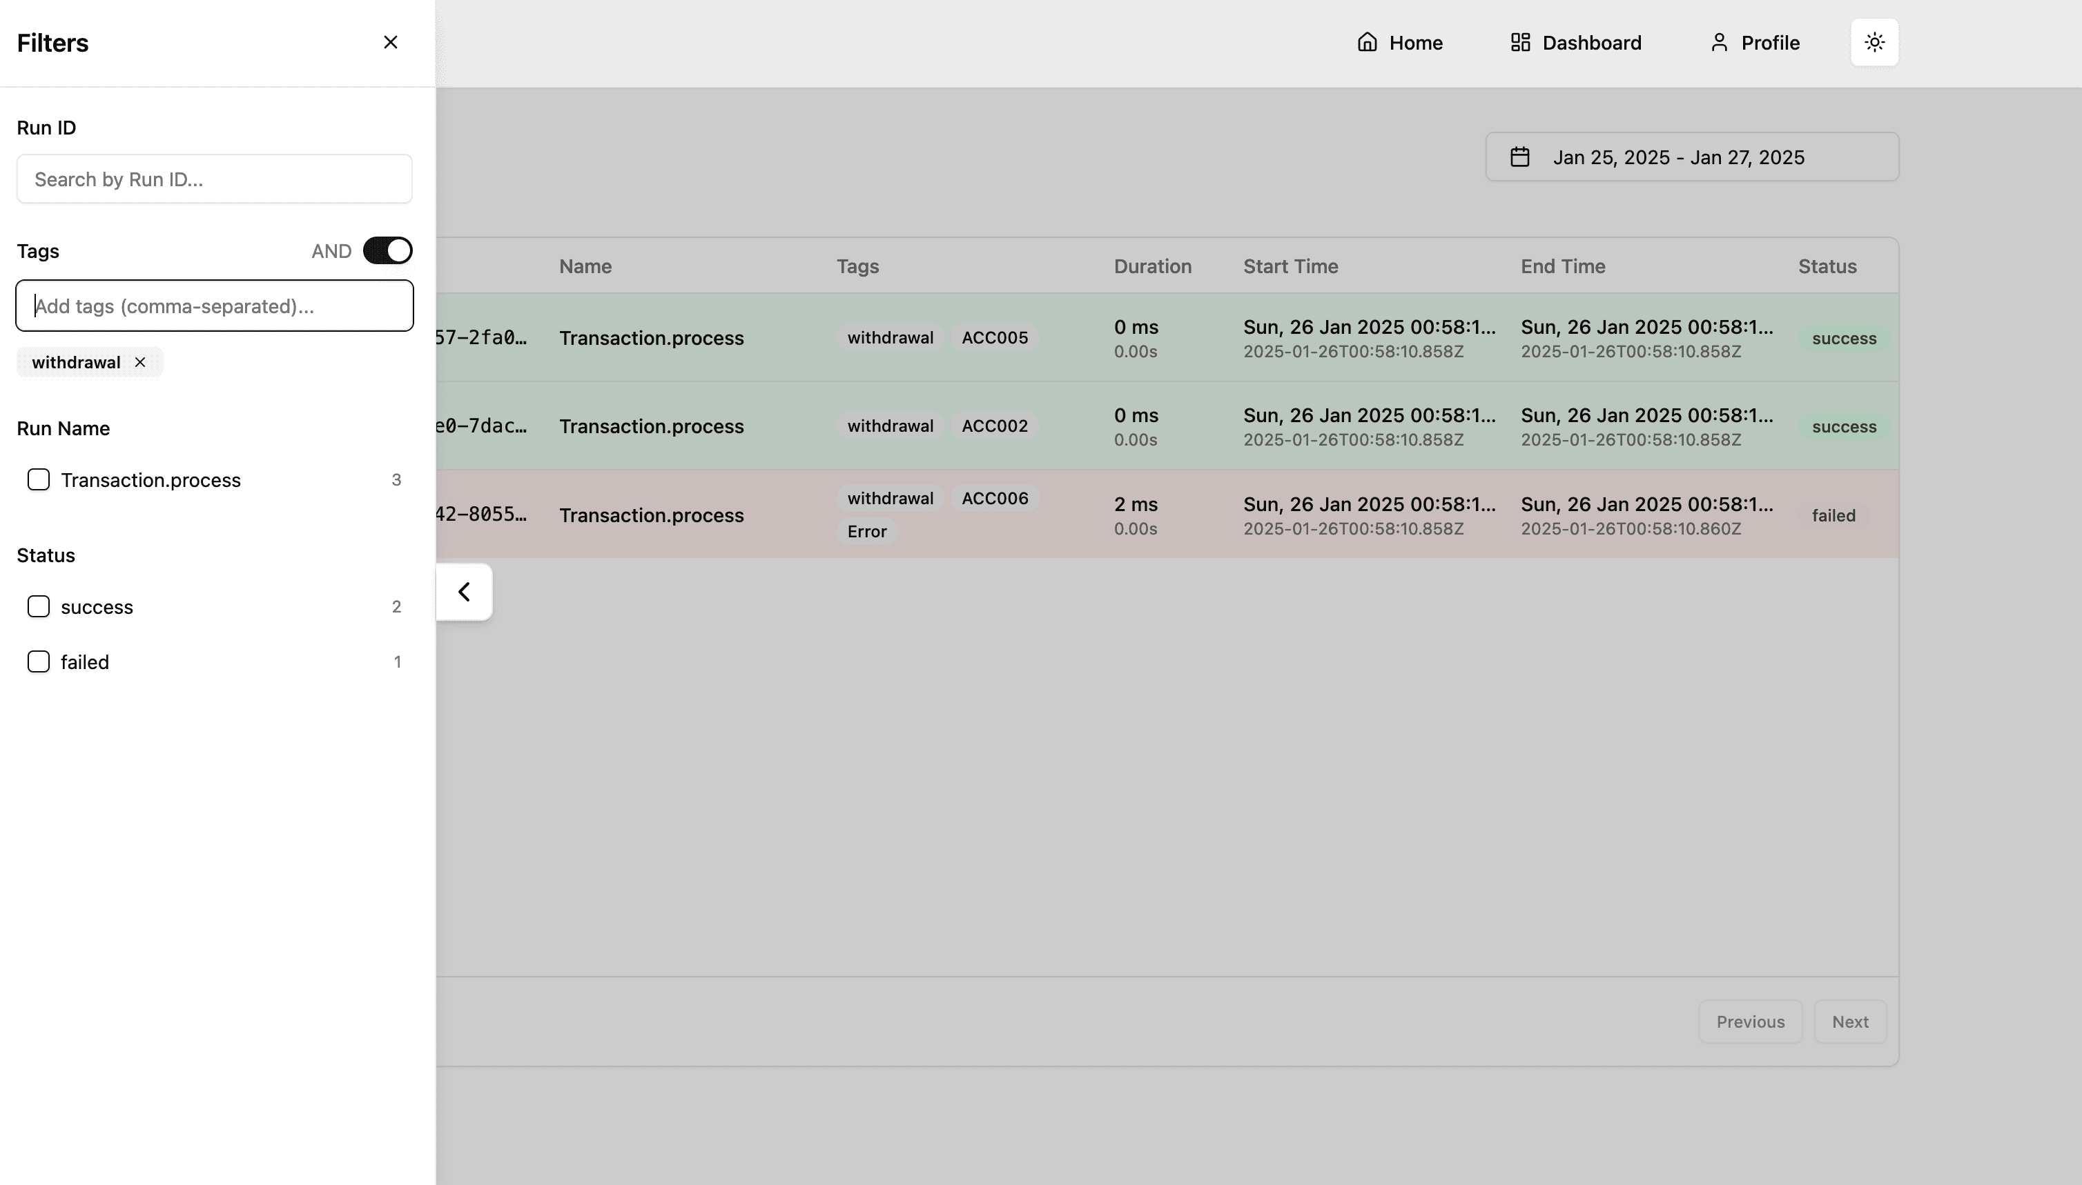
Task: Click Transaction.process name in ACC002 row
Action: pyautogui.click(x=651, y=426)
